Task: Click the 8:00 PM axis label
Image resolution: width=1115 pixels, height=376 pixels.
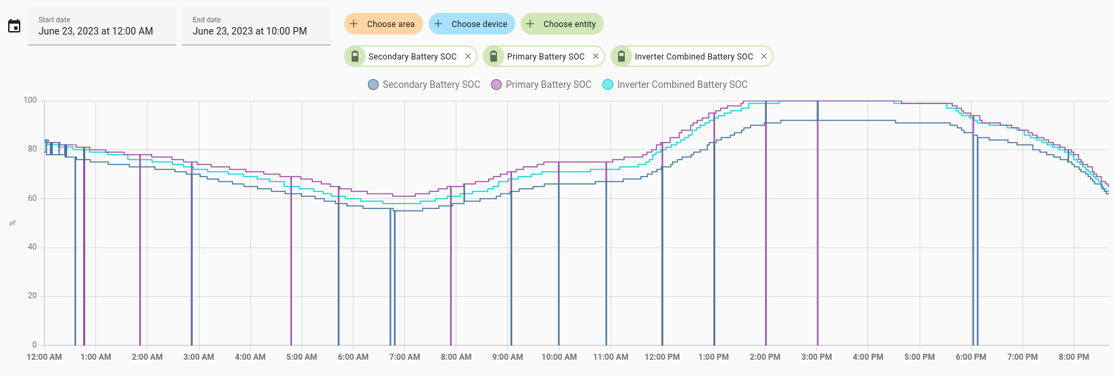Action: tap(1074, 357)
